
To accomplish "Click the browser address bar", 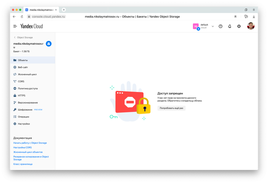I will 126,17.
